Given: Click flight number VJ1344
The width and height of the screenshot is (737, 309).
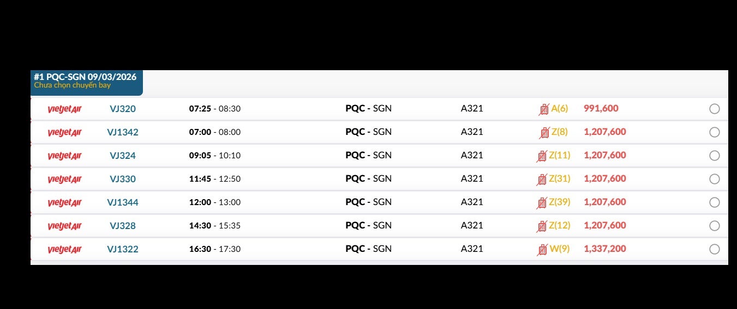Looking at the screenshot, I should (123, 202).
